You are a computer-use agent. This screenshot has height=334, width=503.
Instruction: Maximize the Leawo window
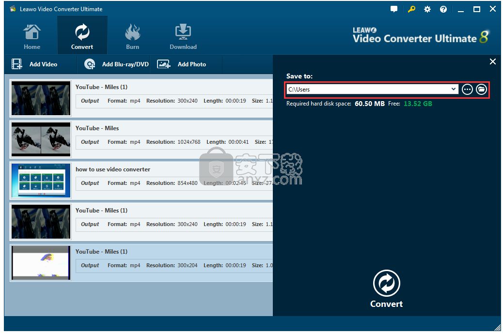coord(477,9)
